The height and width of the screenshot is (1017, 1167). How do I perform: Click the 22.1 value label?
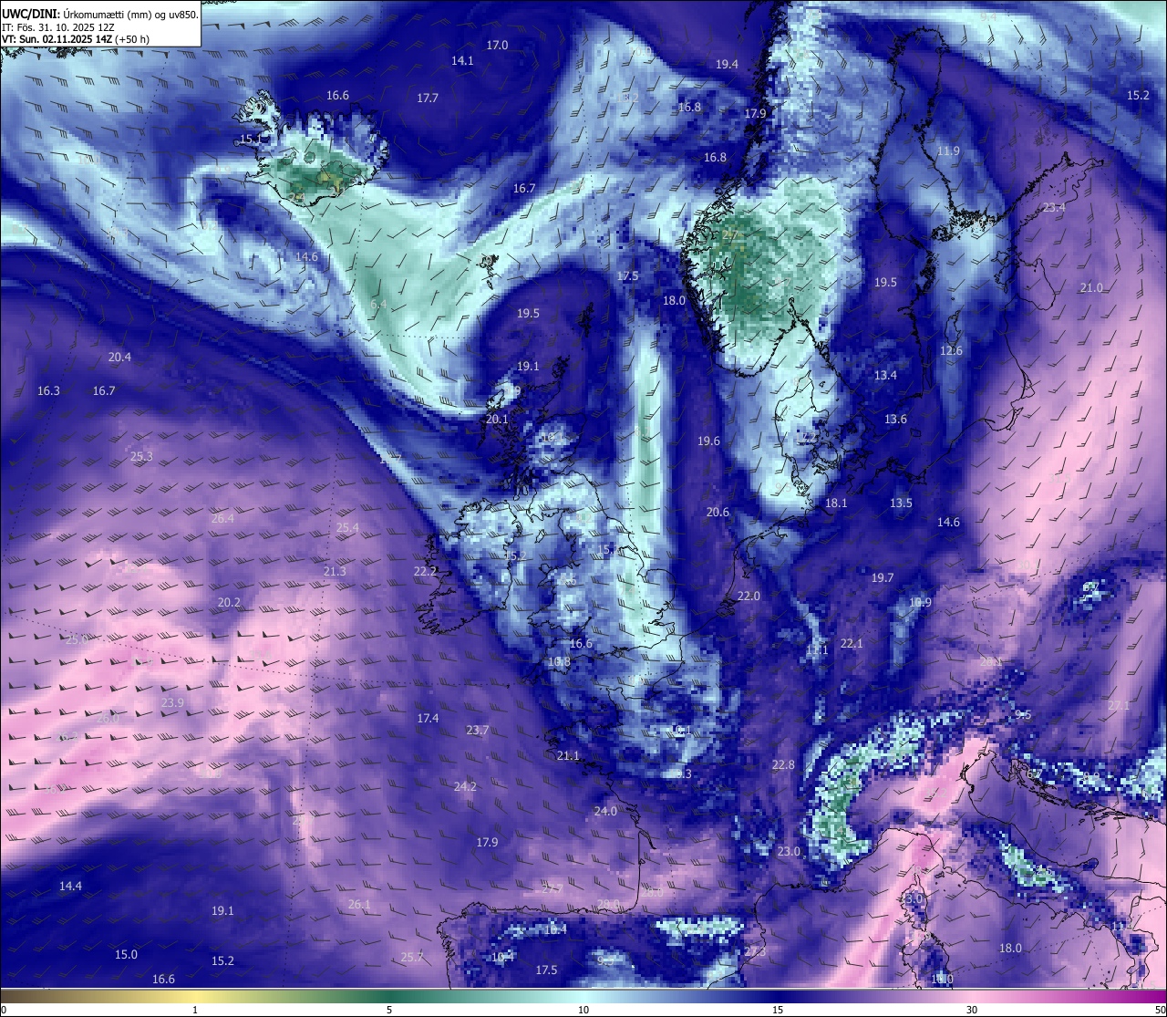[852, 643]
